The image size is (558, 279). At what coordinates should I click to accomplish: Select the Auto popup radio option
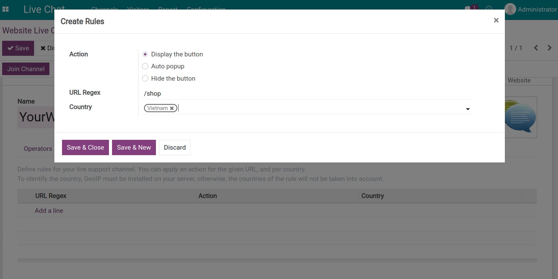[145, 66]
